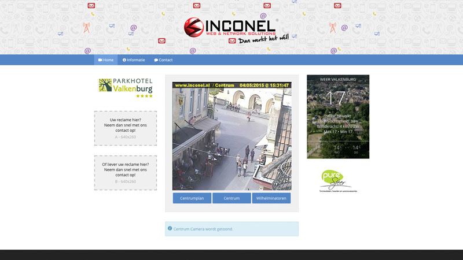Open the Informatie menu item
Screen dimensions: 463x260
[x=134, y=60]
